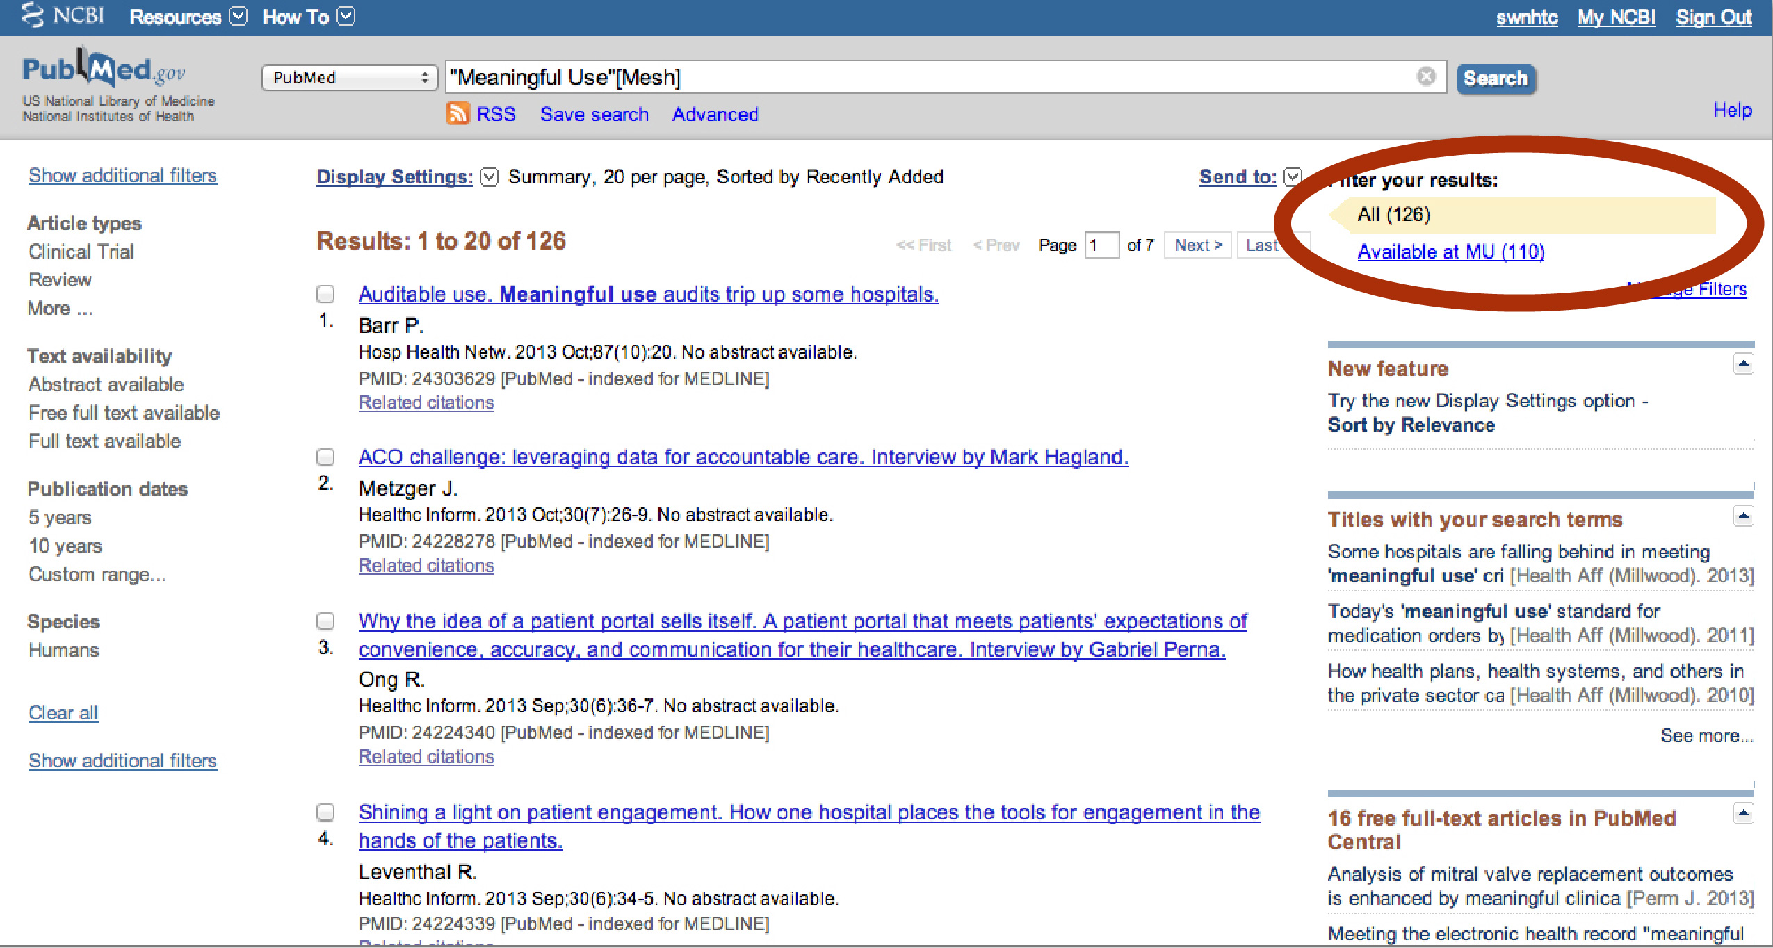Clear search box with the X icon

(1425, 76)
